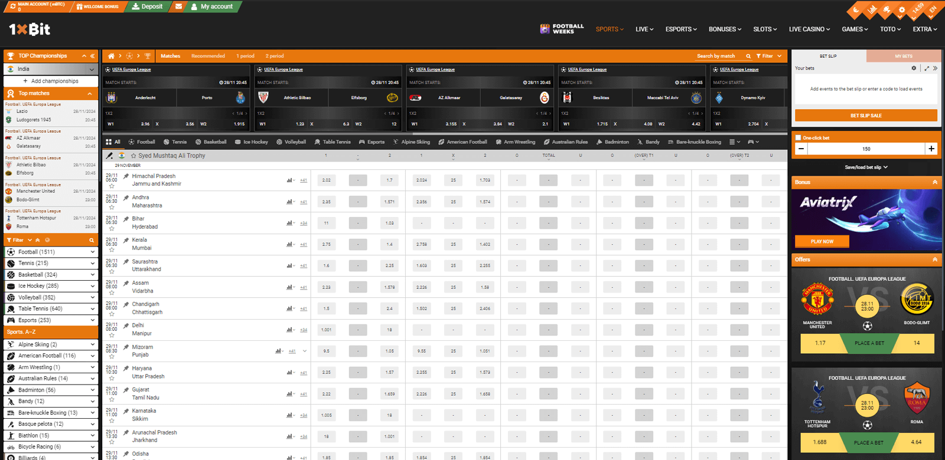
Task: Click the stake amount field showing 150
Action: [866, 149]
